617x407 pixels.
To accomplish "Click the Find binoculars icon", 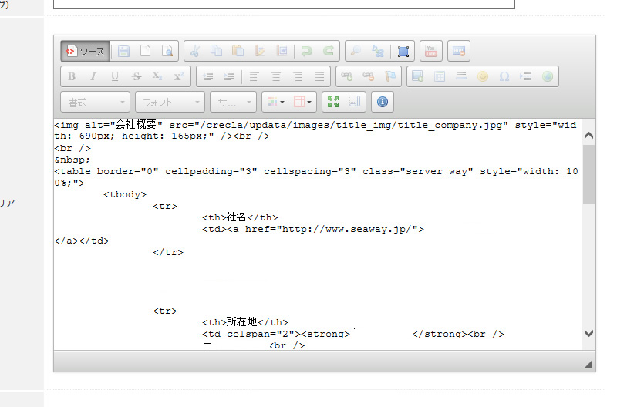I will point(356,52).
